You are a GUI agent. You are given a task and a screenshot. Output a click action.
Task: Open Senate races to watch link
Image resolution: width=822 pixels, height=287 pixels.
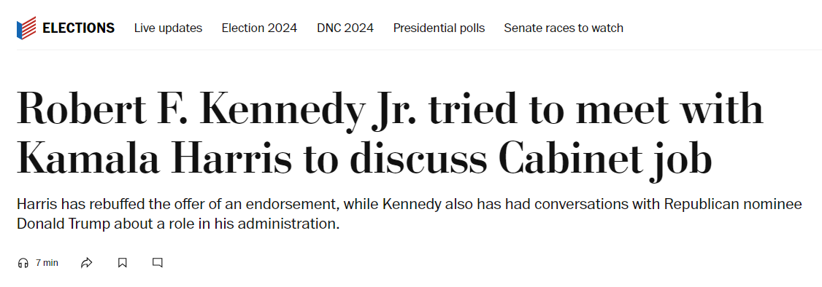coord(564,28)
